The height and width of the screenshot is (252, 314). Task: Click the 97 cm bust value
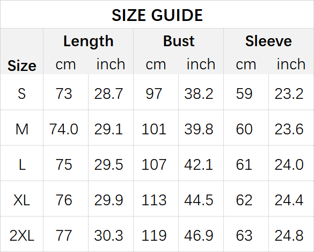coord(154,93)
